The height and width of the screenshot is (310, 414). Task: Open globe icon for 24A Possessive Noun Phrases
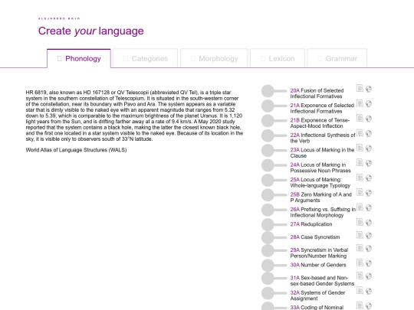click(369, 163)
